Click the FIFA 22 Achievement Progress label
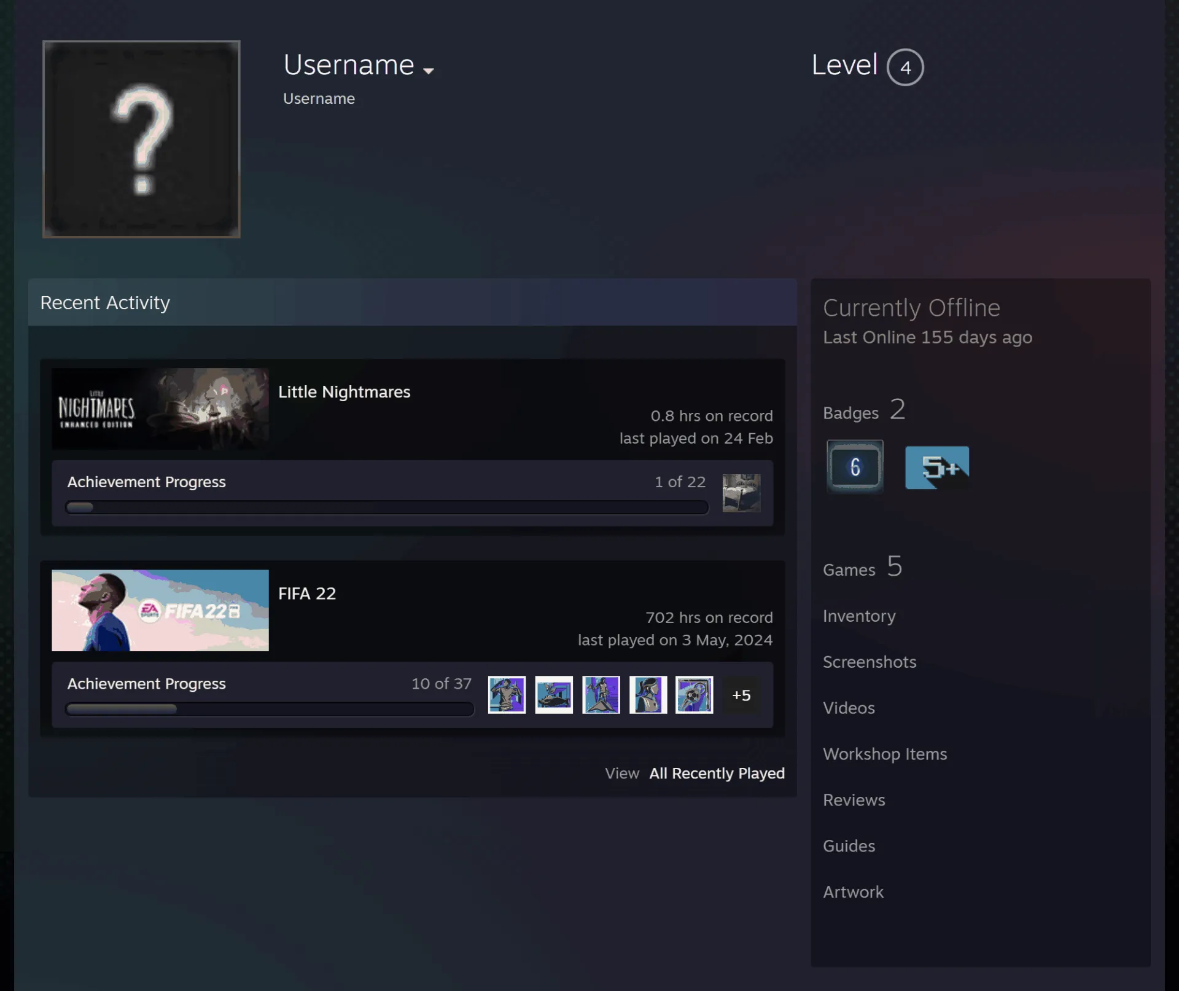Screen dimensions: 1179x991 (146, 683)
